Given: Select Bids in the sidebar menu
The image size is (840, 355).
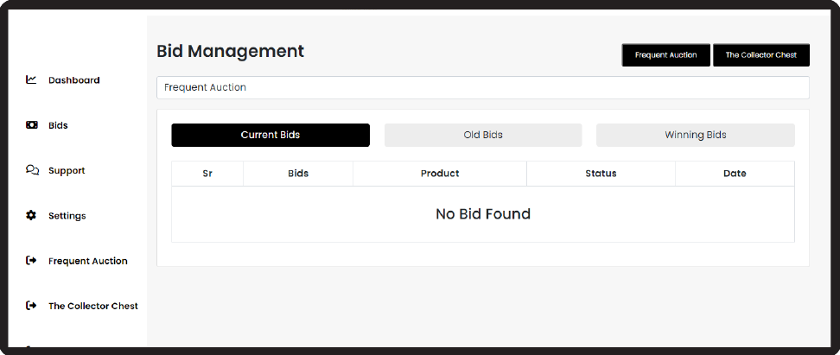Looking at the screenshot, I should (x=58, y=126).
